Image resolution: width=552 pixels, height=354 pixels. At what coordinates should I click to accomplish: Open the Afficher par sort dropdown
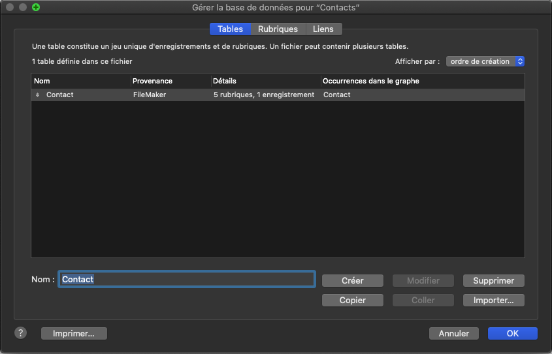(x=485, y=61)
